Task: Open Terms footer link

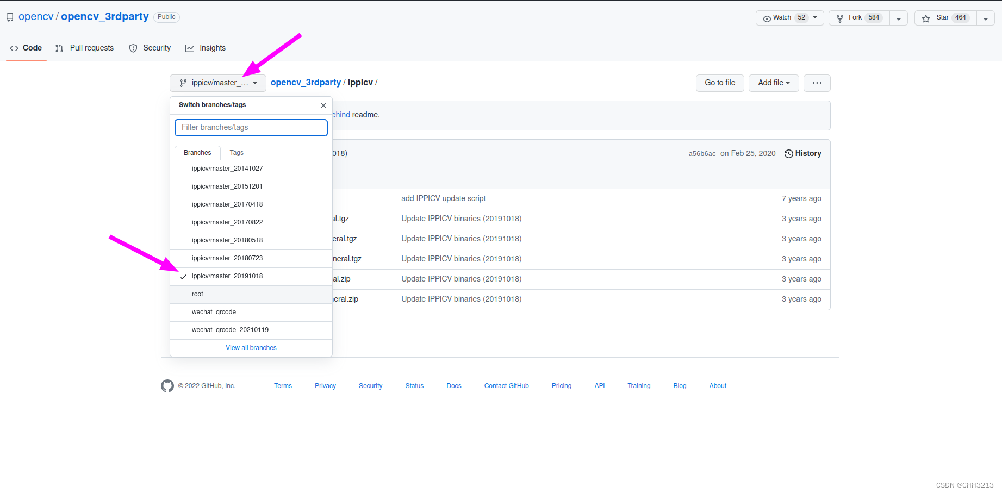Action: 283,386
